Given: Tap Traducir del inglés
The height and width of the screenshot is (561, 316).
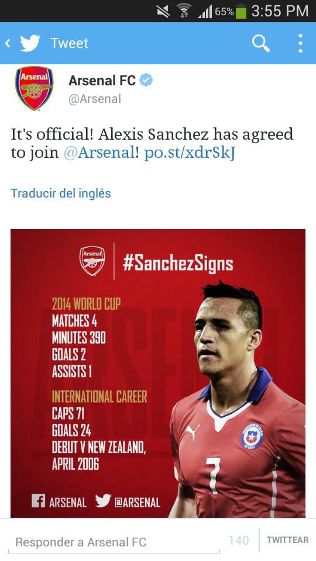Looking at the screenshot, I should click(61, 193).
